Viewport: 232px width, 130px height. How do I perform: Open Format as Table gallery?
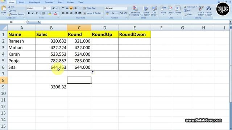coord(146,11)
